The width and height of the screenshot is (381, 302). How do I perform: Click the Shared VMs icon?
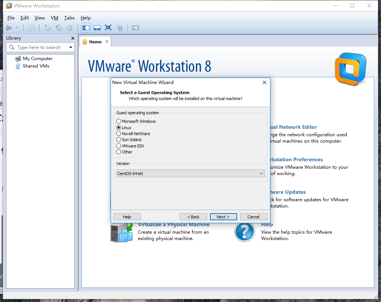18,66
